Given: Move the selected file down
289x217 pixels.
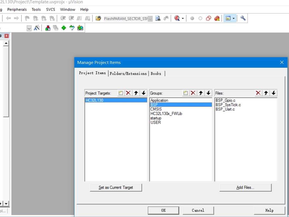Looking at the screenshot, I should click(273, 93).
